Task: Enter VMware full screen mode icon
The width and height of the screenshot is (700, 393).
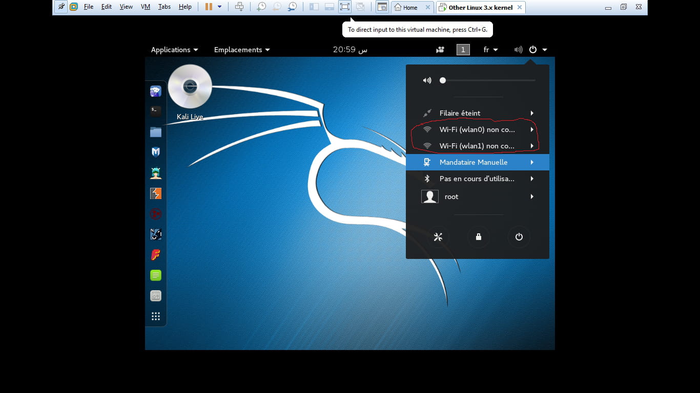Action: [x=345, y=7]
